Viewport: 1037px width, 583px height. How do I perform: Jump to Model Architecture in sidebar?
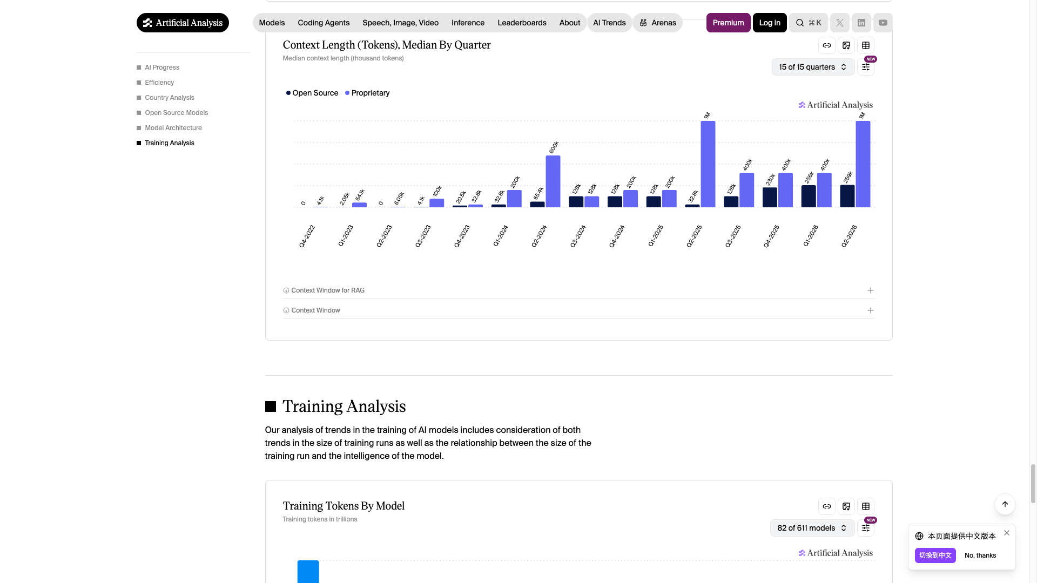pyautogui.click(x=173, y=128)
